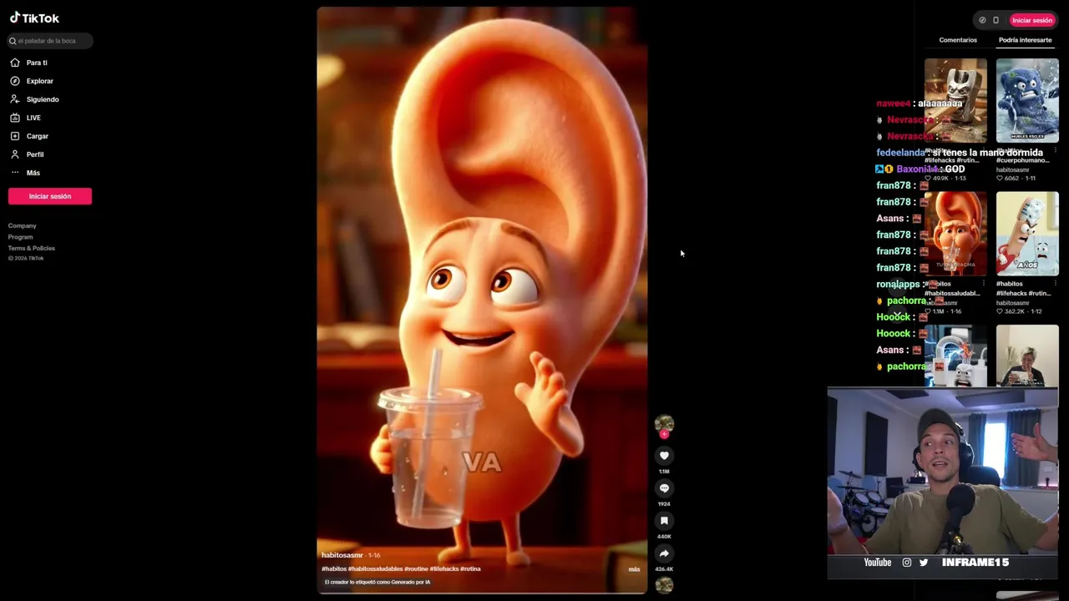Open options menu for toothbrush video

coord(1055,284)
